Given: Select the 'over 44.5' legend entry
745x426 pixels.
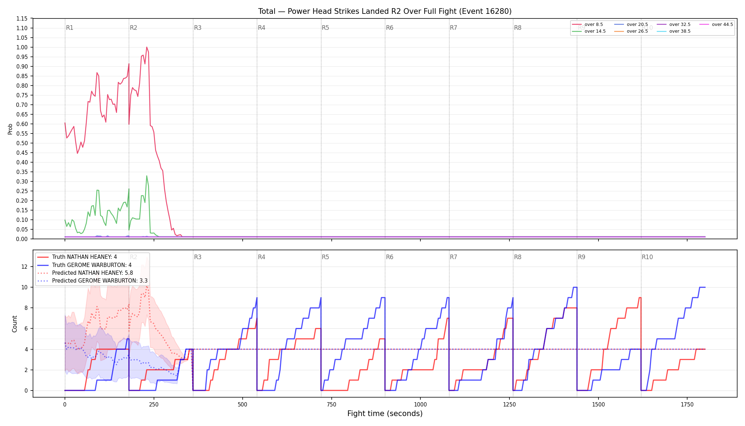Looking at the screenshot, I should pyautogui.click(x=716, y=24).
